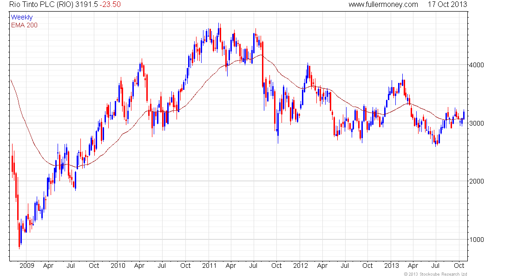Screen dimensions: 511x278
Task: Click the 'Jul' label following 2013
Action: pyautogui.click(x=435, y=265)
